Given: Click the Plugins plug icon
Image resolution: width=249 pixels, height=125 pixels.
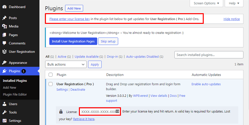Looking at the screenshot, I should click(x=5, y=71).
